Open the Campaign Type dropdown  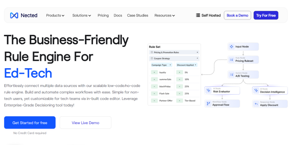[x=162, y=65]
